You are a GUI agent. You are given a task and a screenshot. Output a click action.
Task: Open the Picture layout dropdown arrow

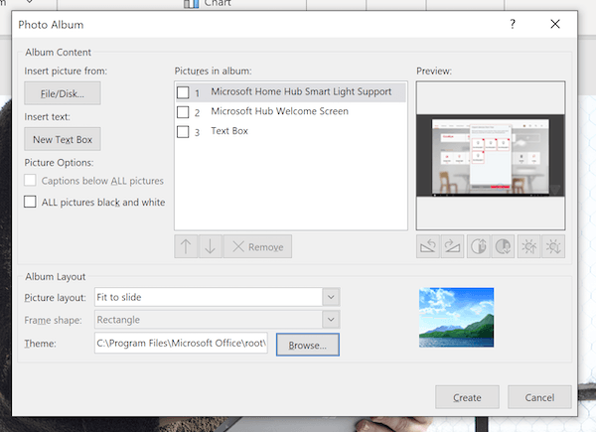[x=331, y=297]
